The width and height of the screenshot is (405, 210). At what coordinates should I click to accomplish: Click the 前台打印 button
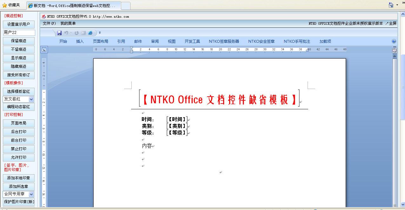(19, 140)
